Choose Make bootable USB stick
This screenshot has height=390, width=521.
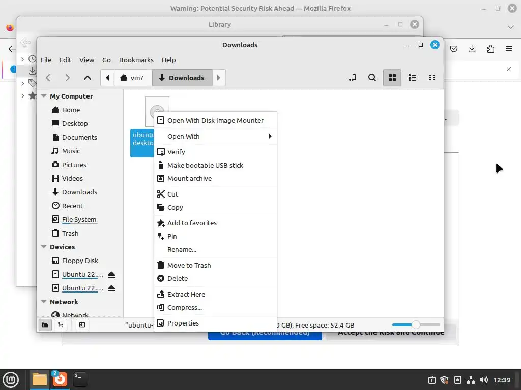click(215, 165)
